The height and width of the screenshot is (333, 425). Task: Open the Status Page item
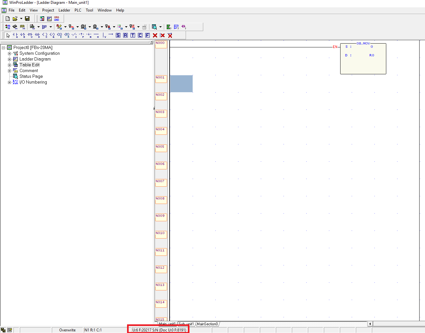pos(31,76)
